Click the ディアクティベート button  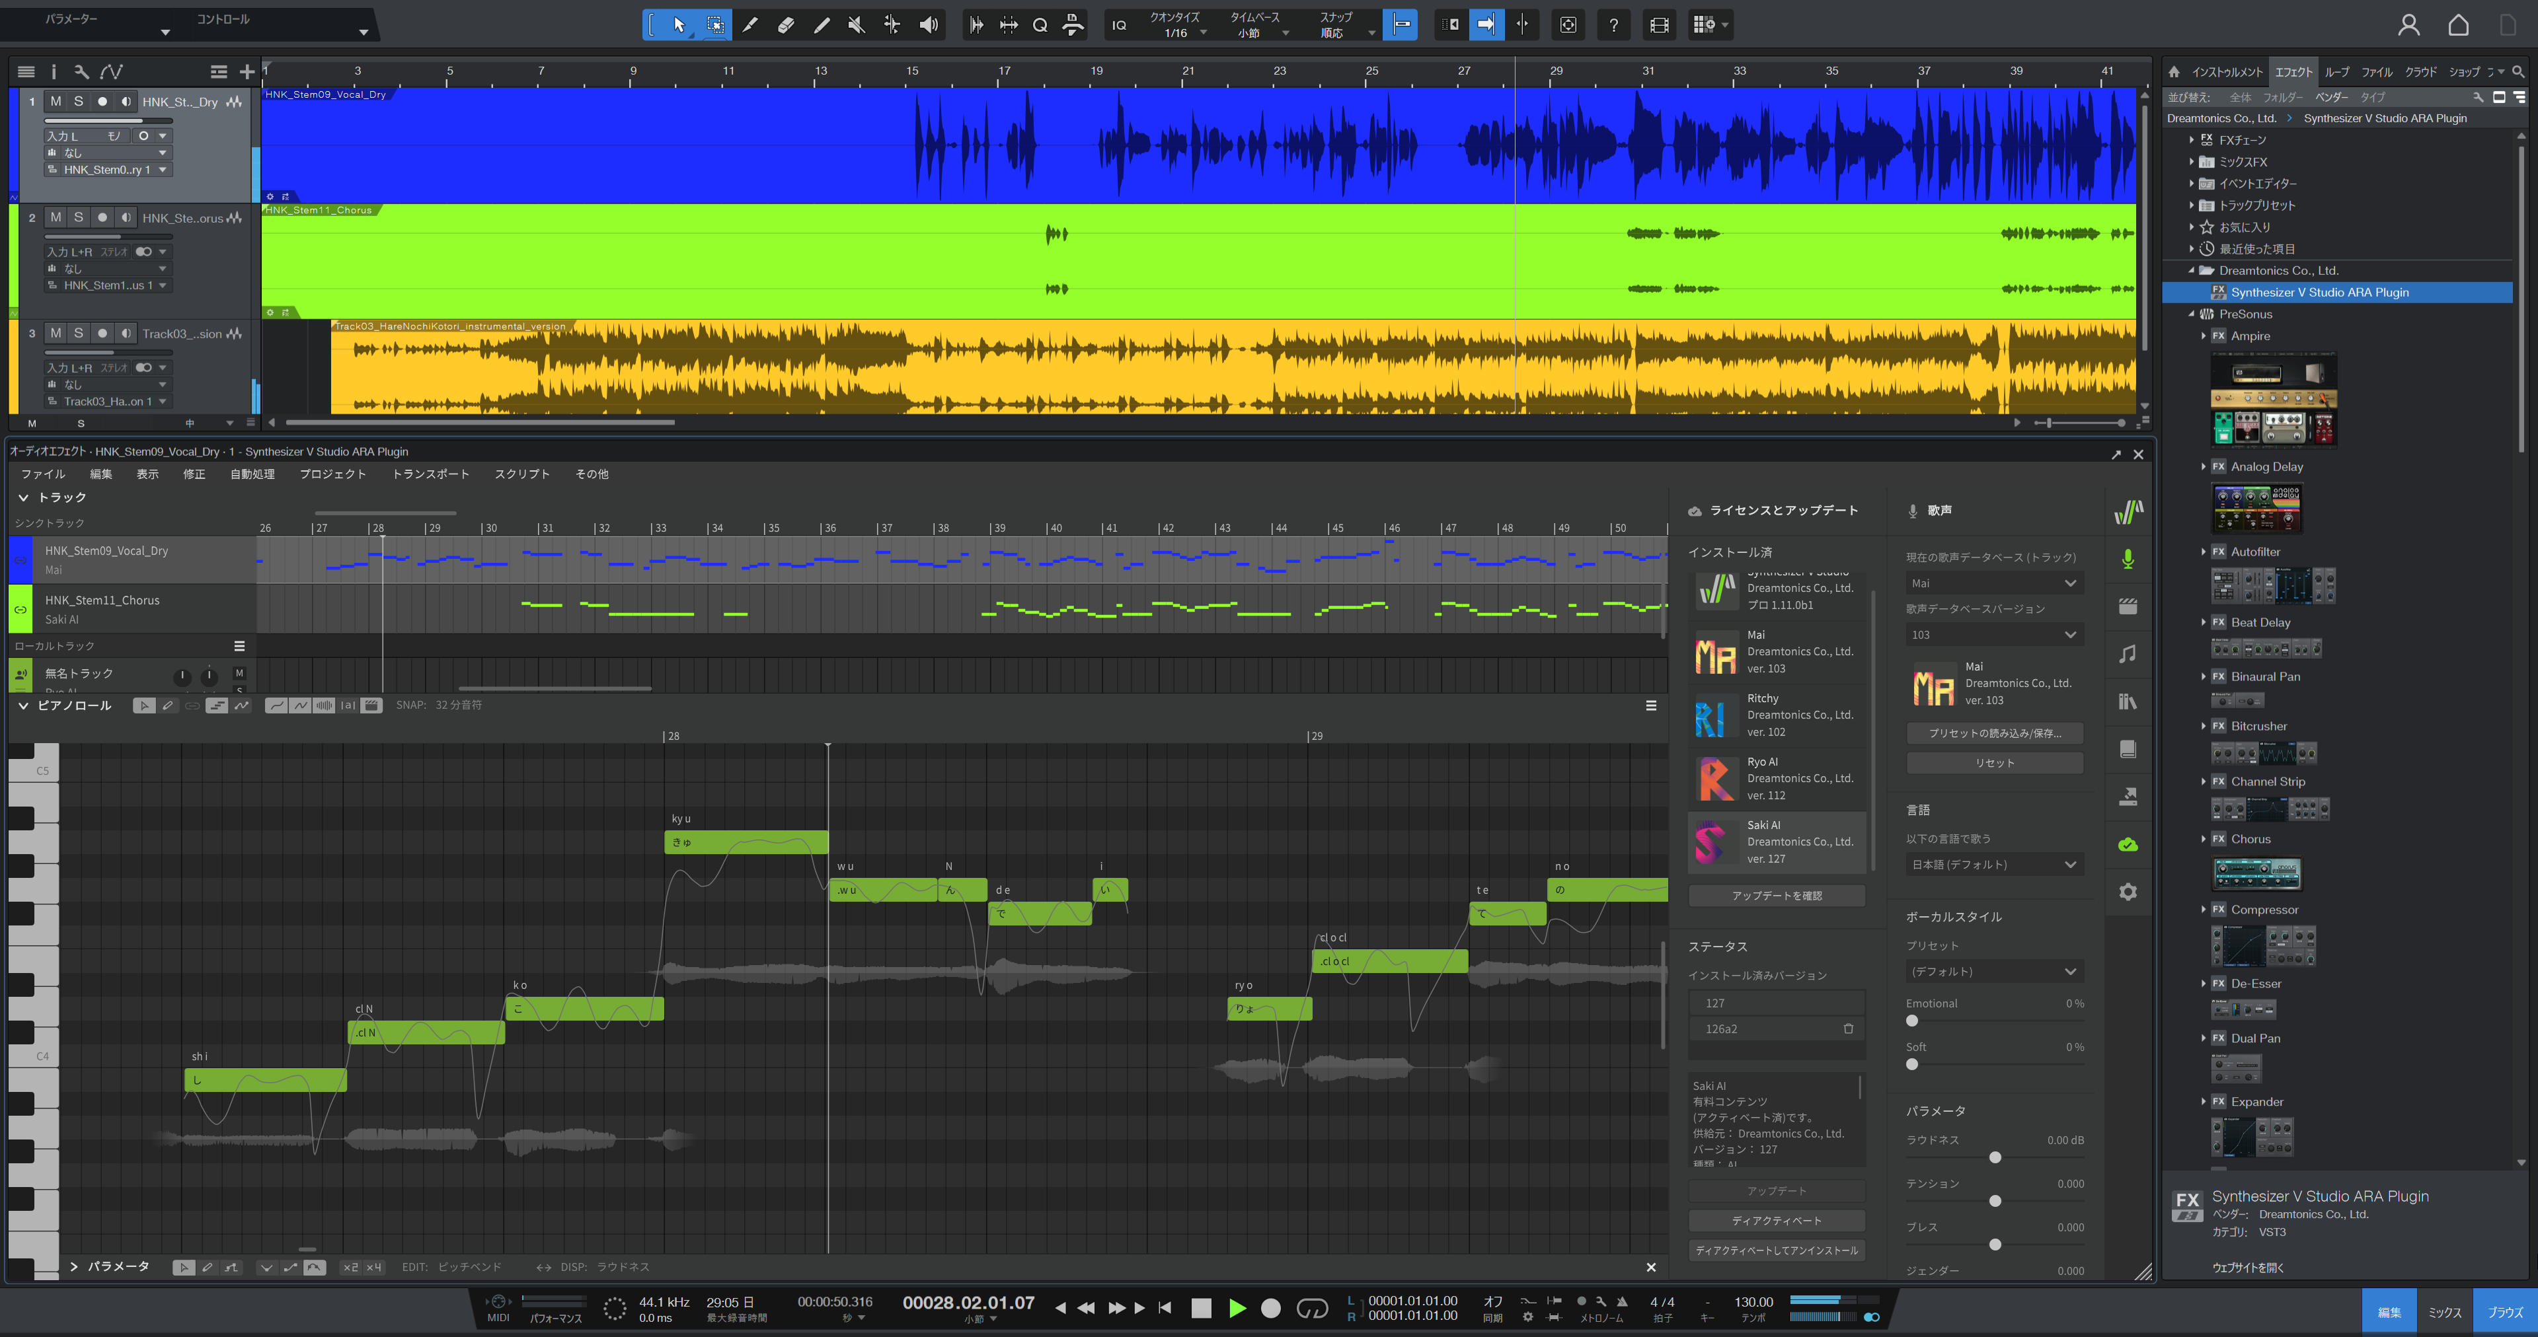click(x=1777, y=1221)
